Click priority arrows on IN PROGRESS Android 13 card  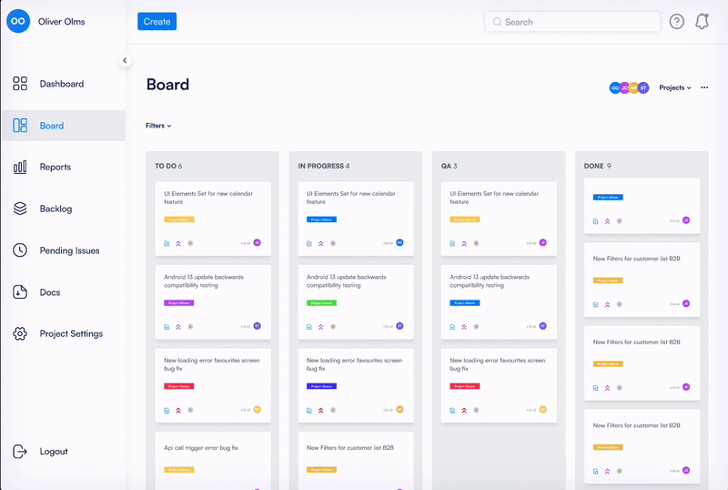point(321,327)
